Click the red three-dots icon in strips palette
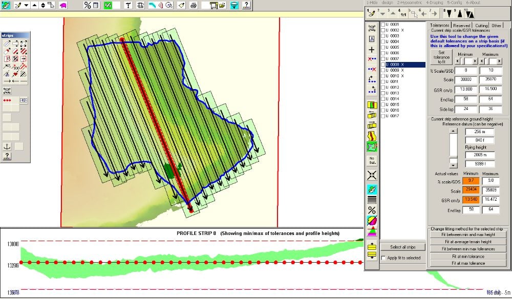This screenshot has width=512, height=299. pyautogui.click(x=7, y=100)
